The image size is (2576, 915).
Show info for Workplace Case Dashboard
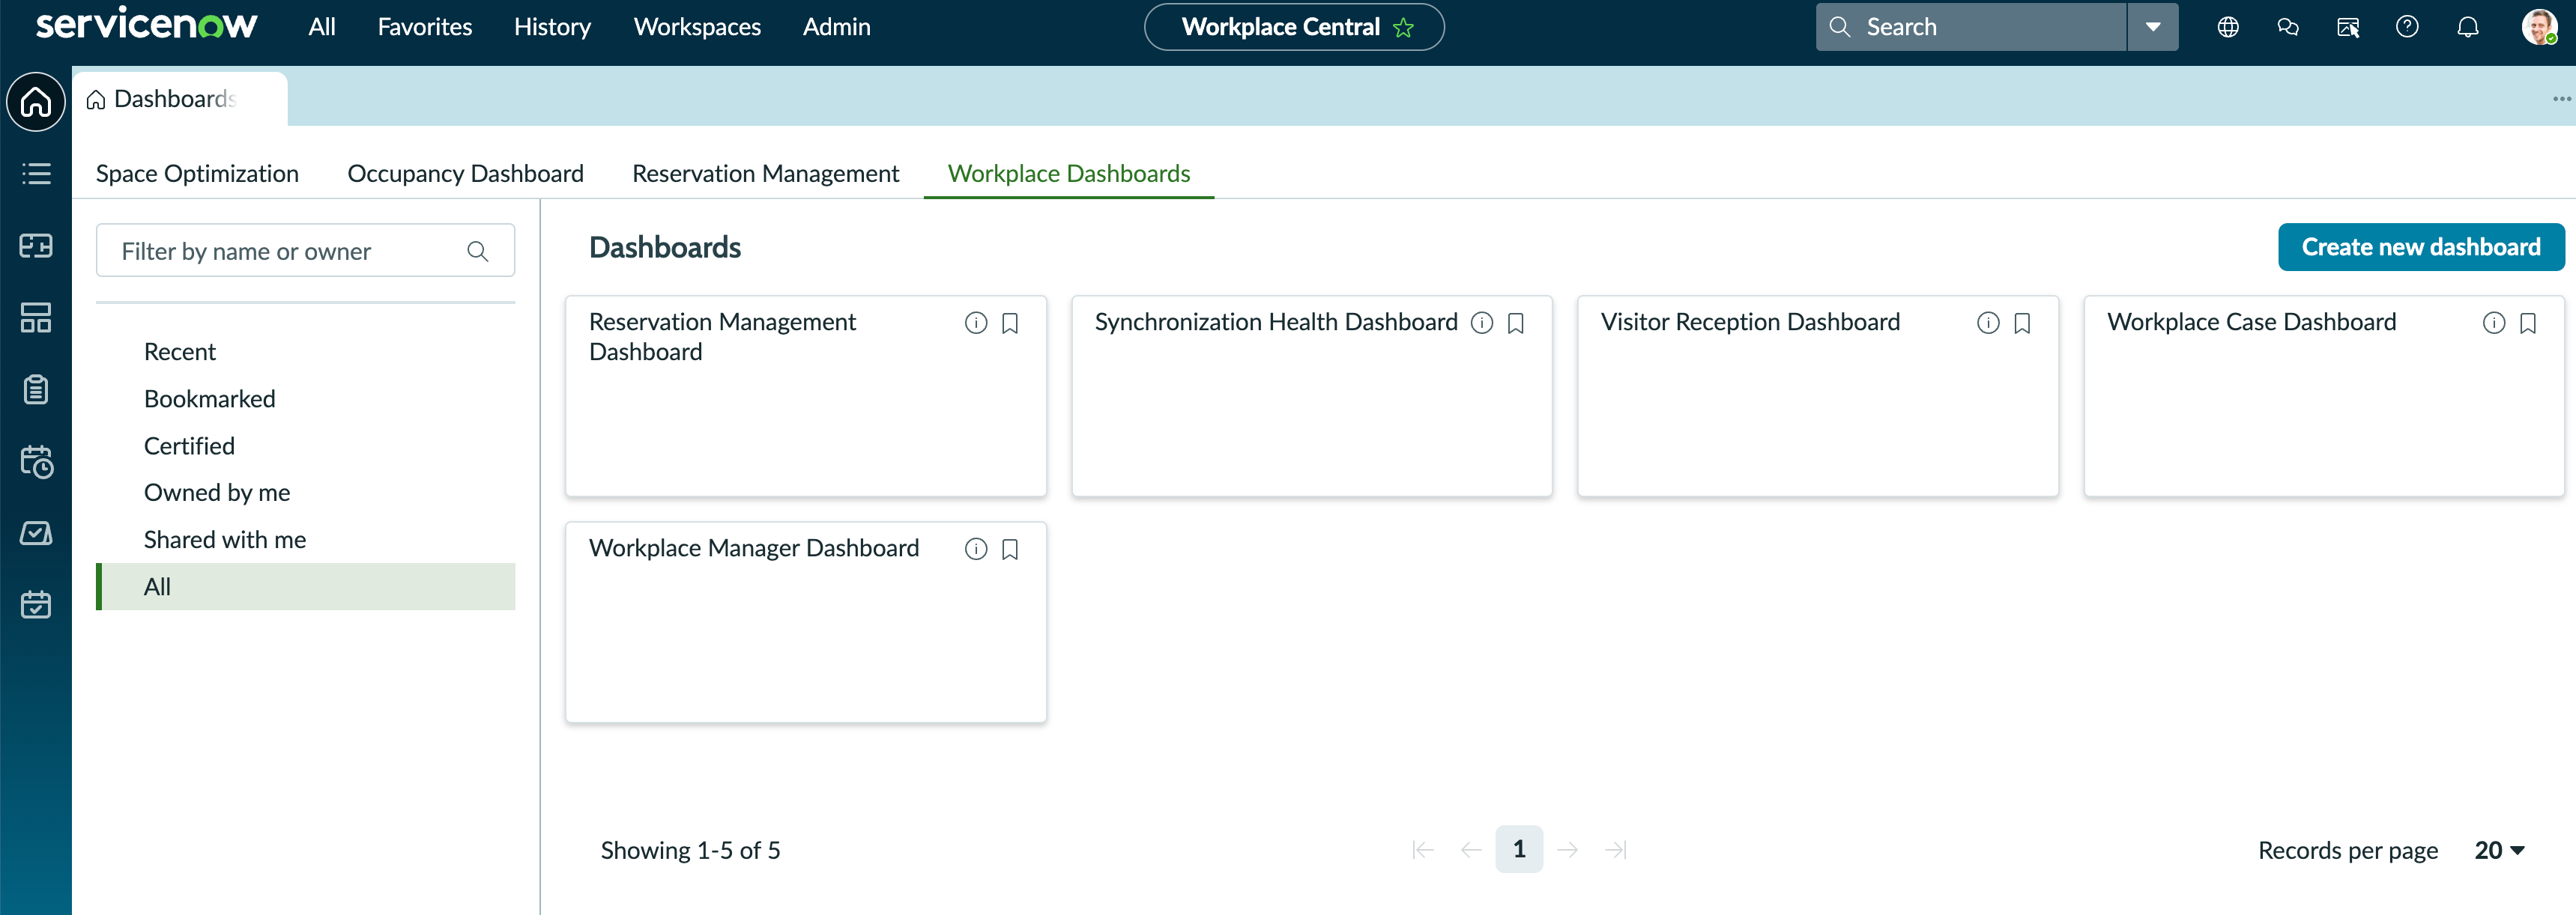pos(2494,323)
